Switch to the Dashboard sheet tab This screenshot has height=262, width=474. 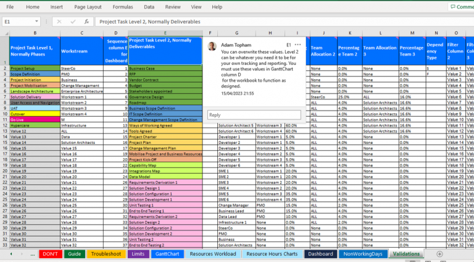tap(320, 254)
